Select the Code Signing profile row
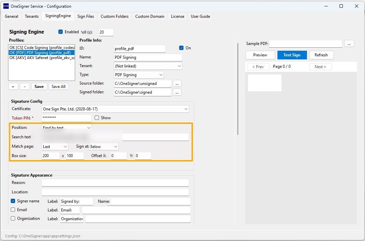Viewport: 365px width, 241px height. coord(42,48)
